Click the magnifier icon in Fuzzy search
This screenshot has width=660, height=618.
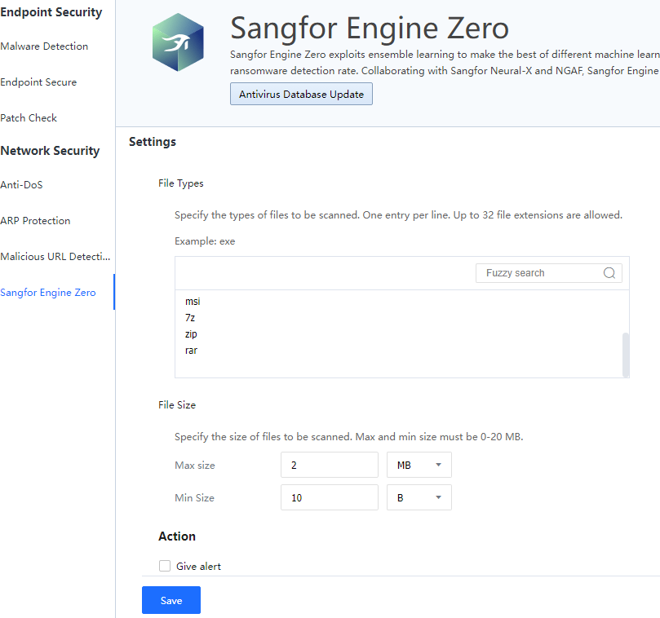(609, 273)
